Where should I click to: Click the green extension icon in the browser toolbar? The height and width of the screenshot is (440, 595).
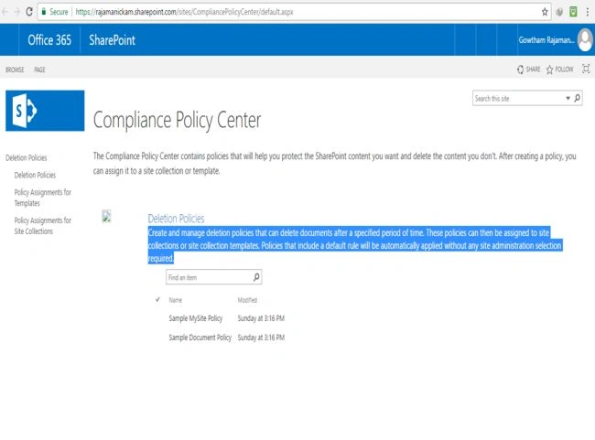coord(573,12)
